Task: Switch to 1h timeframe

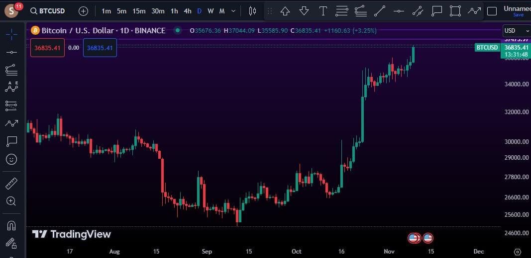Action: point(174,11)
